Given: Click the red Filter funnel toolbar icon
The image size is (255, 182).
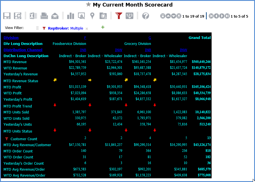Looking at the screenshot, I should [x=119, y=16].
